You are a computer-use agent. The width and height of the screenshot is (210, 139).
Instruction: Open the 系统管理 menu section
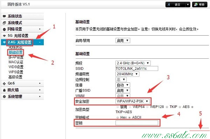pos(22,96)
